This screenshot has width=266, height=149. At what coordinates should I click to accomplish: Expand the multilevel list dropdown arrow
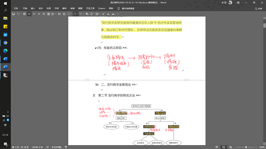[x=84, y=14]
